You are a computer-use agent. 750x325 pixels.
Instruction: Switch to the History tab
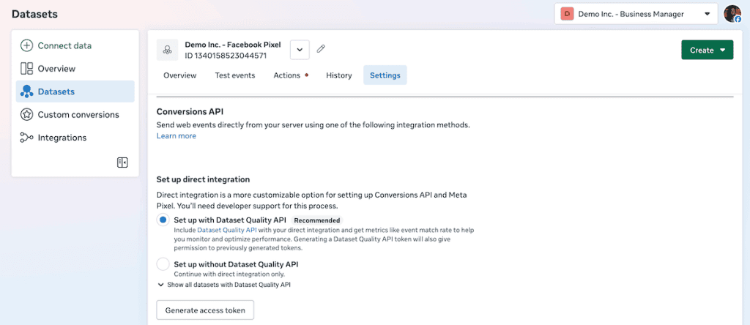pos(338,75)
